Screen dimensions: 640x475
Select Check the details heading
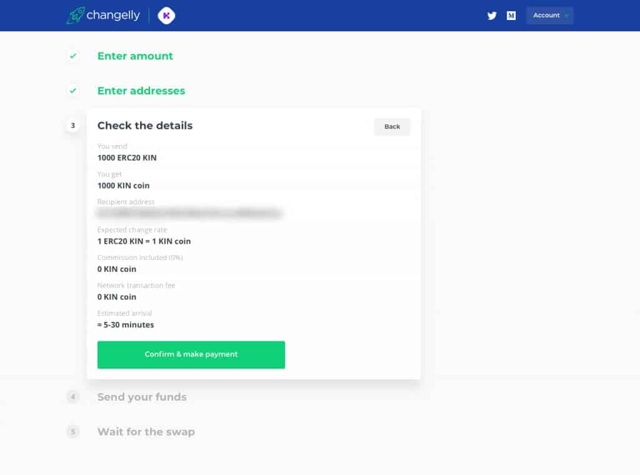(145, 126)
